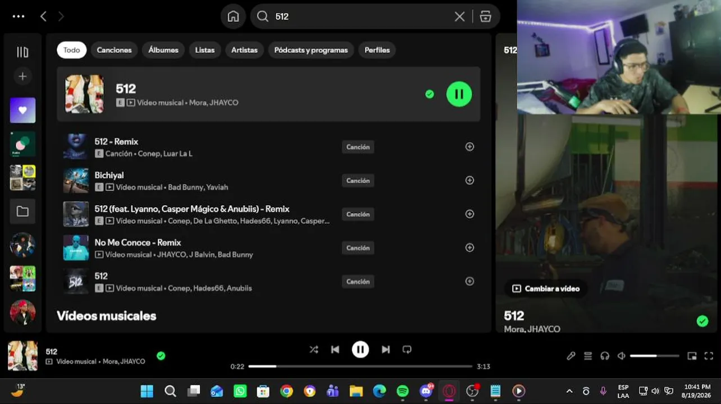721x404 pixels.
Task: Open the Liked Songs heart tile
Action: tap(22, 110)
